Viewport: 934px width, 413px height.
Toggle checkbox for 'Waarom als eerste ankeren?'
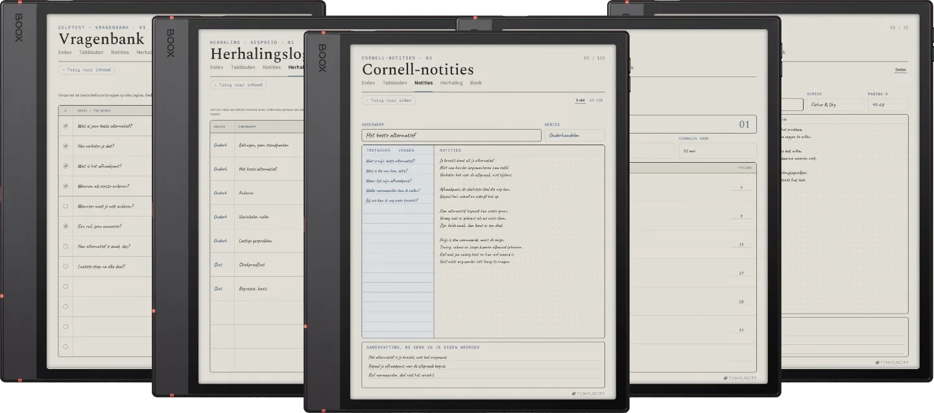[66, 186]
